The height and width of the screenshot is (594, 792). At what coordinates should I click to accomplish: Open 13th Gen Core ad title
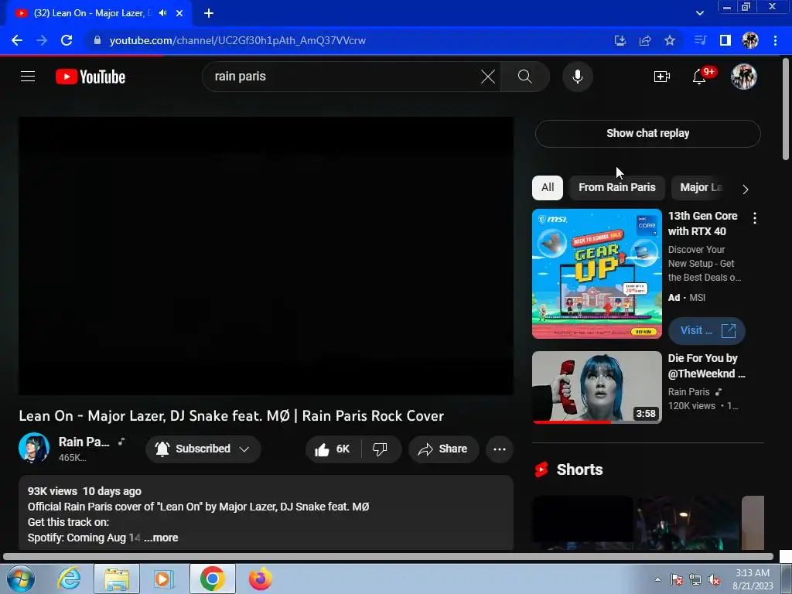[702, 224]
